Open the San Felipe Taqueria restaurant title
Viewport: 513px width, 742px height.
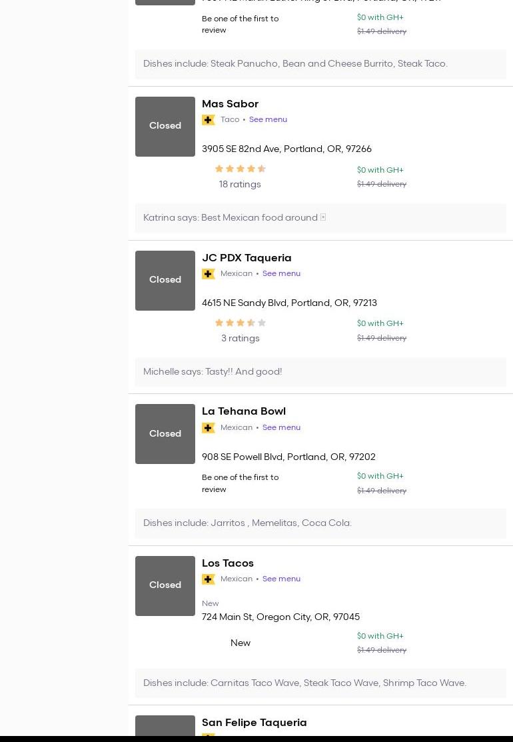(x=255, y=723)
